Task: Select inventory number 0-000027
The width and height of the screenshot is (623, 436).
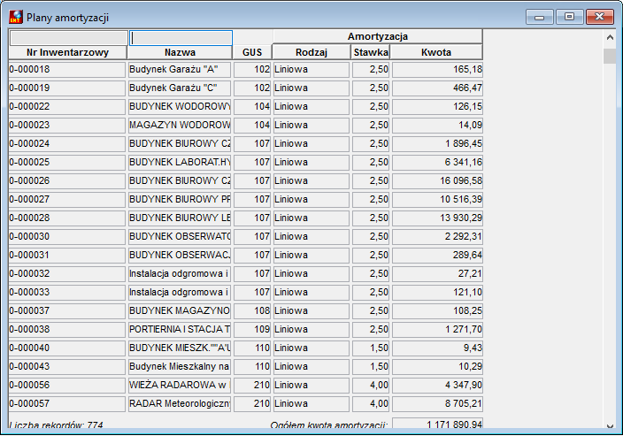Action: pyautogui.click(x=67, y=199)
